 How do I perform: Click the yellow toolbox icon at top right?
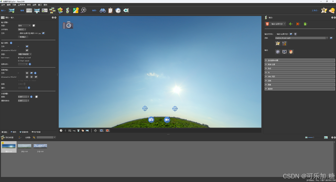tap(332, 10)
